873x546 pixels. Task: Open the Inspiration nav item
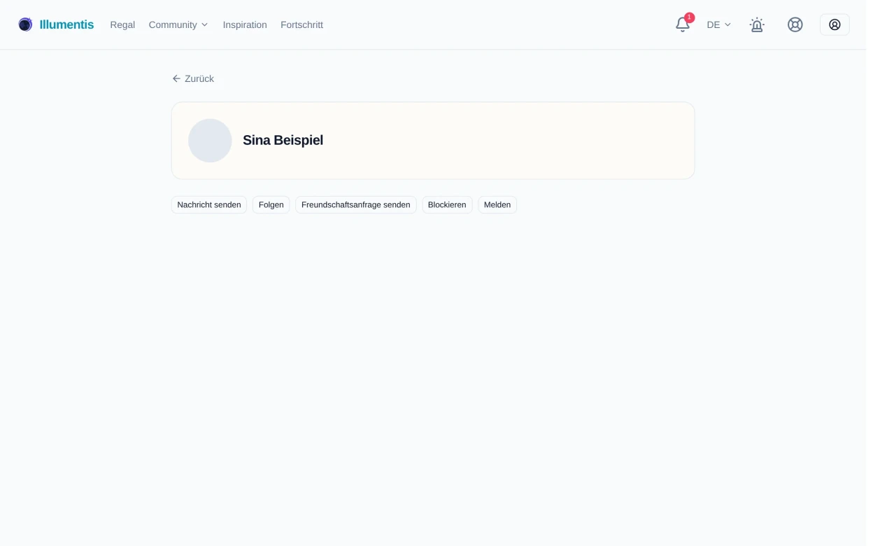click(x=245, y=24)
